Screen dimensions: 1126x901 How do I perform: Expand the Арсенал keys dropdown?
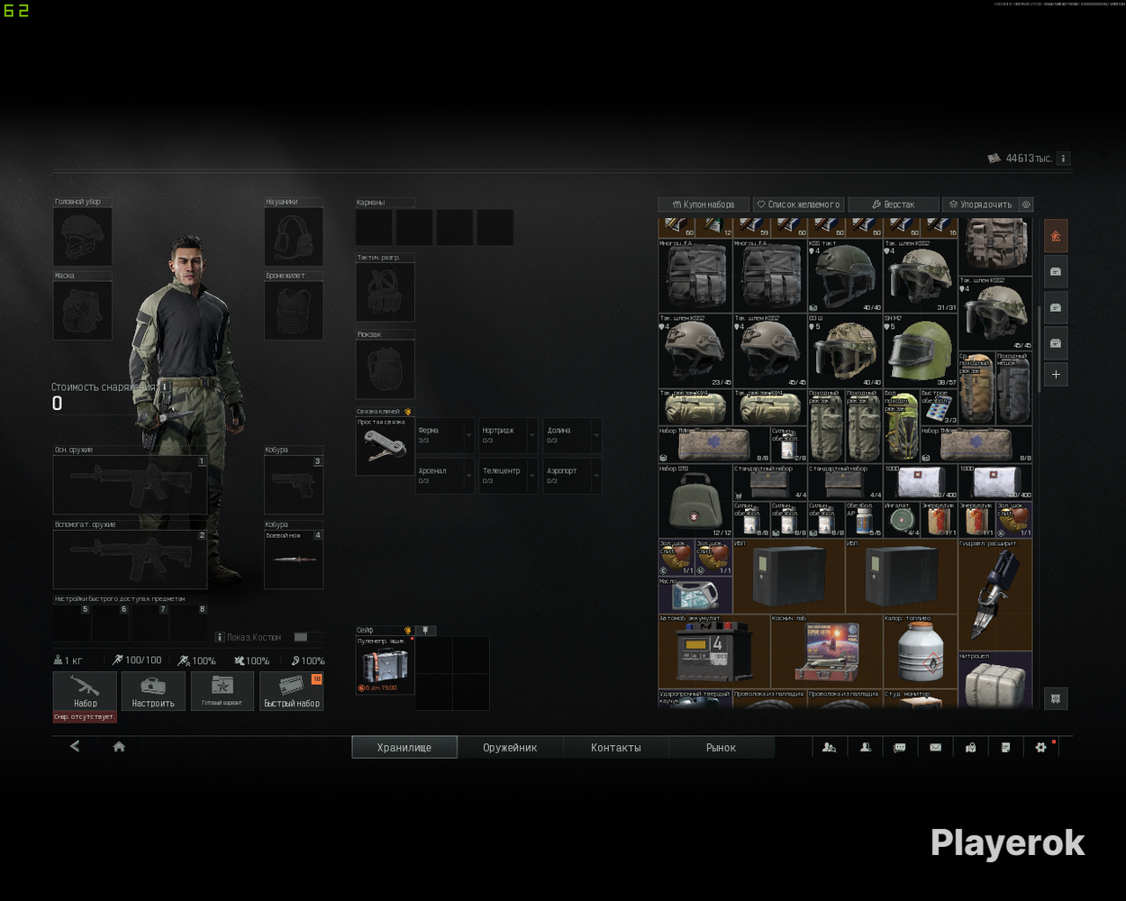pyautogui.click(x=468, y=476)
